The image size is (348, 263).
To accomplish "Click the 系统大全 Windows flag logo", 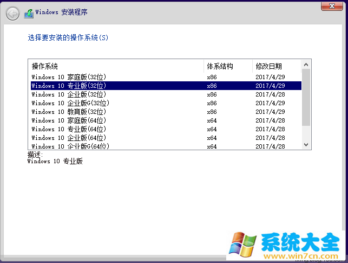I will coord(242,244).
